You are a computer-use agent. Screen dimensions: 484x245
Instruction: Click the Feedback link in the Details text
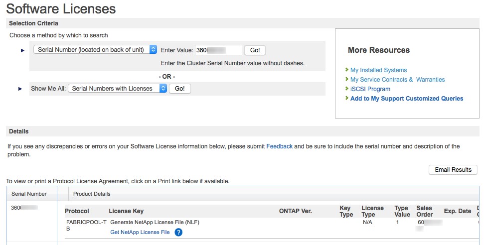coord(279,146)
